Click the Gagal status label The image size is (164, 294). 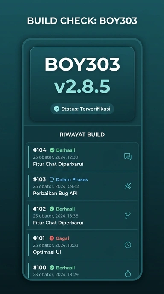[62, 238]
